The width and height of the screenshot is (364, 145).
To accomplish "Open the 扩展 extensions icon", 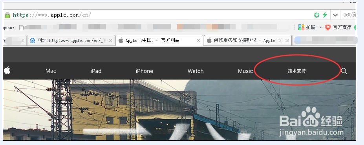I will pos(301,27).
